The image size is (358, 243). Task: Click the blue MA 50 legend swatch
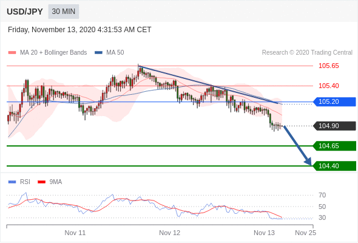[98, 53]
